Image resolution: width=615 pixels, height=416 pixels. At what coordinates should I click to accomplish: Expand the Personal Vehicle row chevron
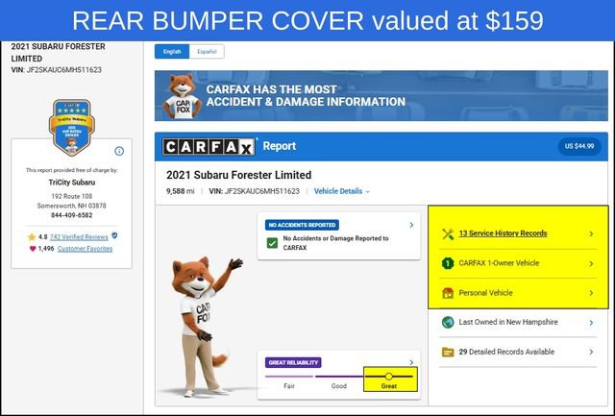coord(591,293)
